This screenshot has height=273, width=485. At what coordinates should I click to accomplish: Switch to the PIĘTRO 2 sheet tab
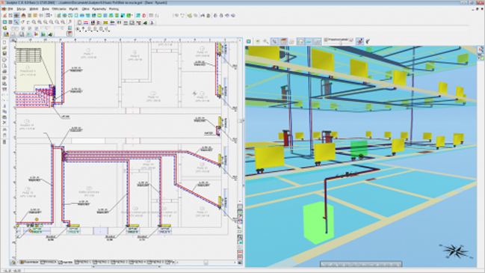101,263
